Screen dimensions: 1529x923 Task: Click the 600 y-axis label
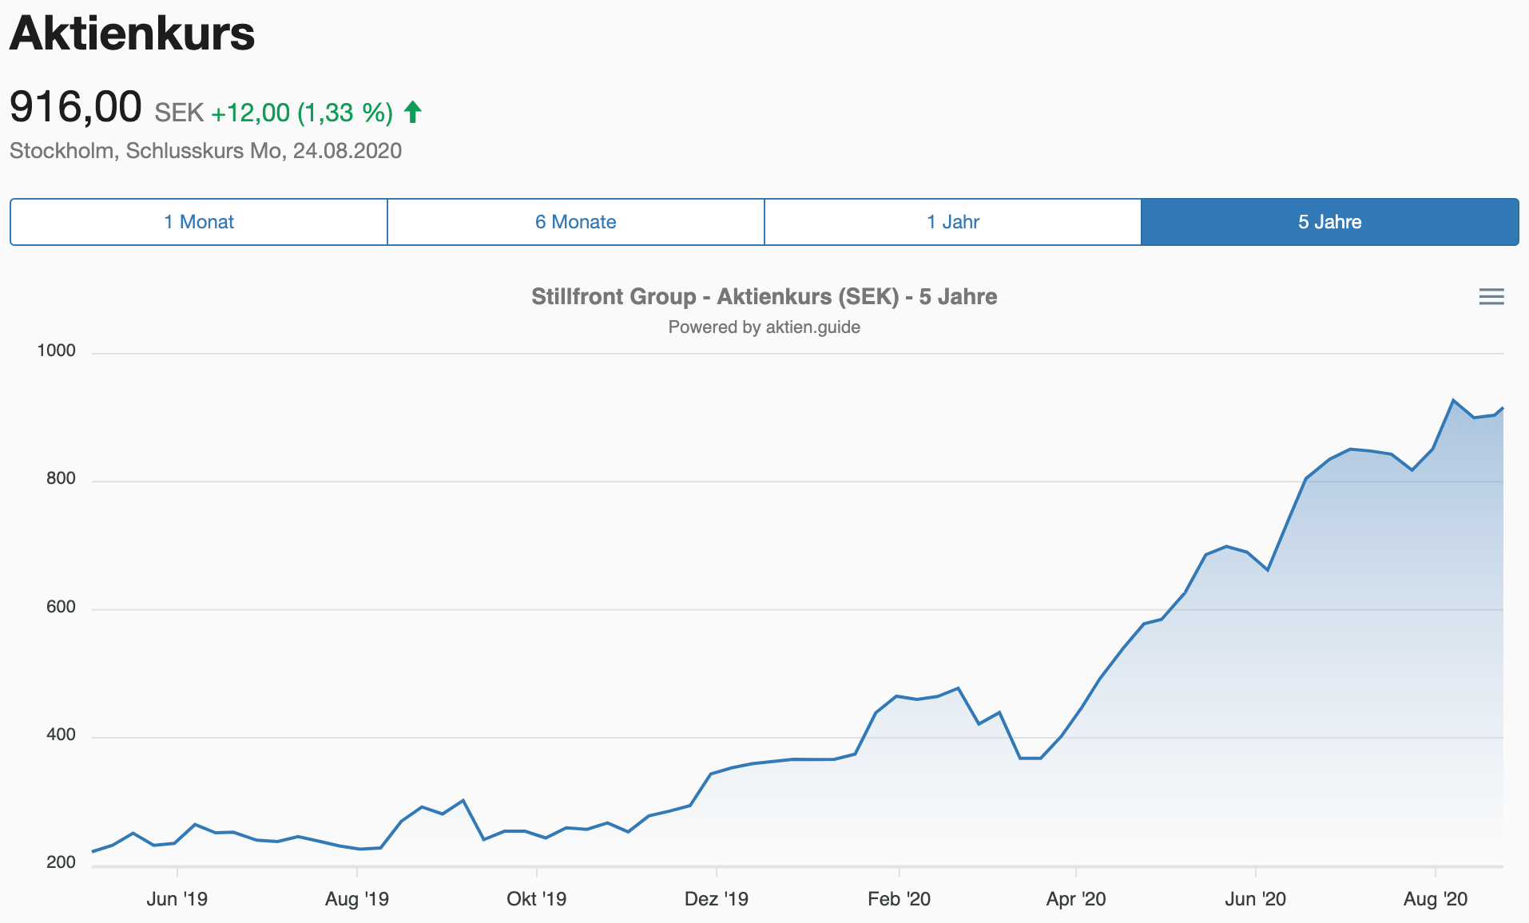click(62, 607)
